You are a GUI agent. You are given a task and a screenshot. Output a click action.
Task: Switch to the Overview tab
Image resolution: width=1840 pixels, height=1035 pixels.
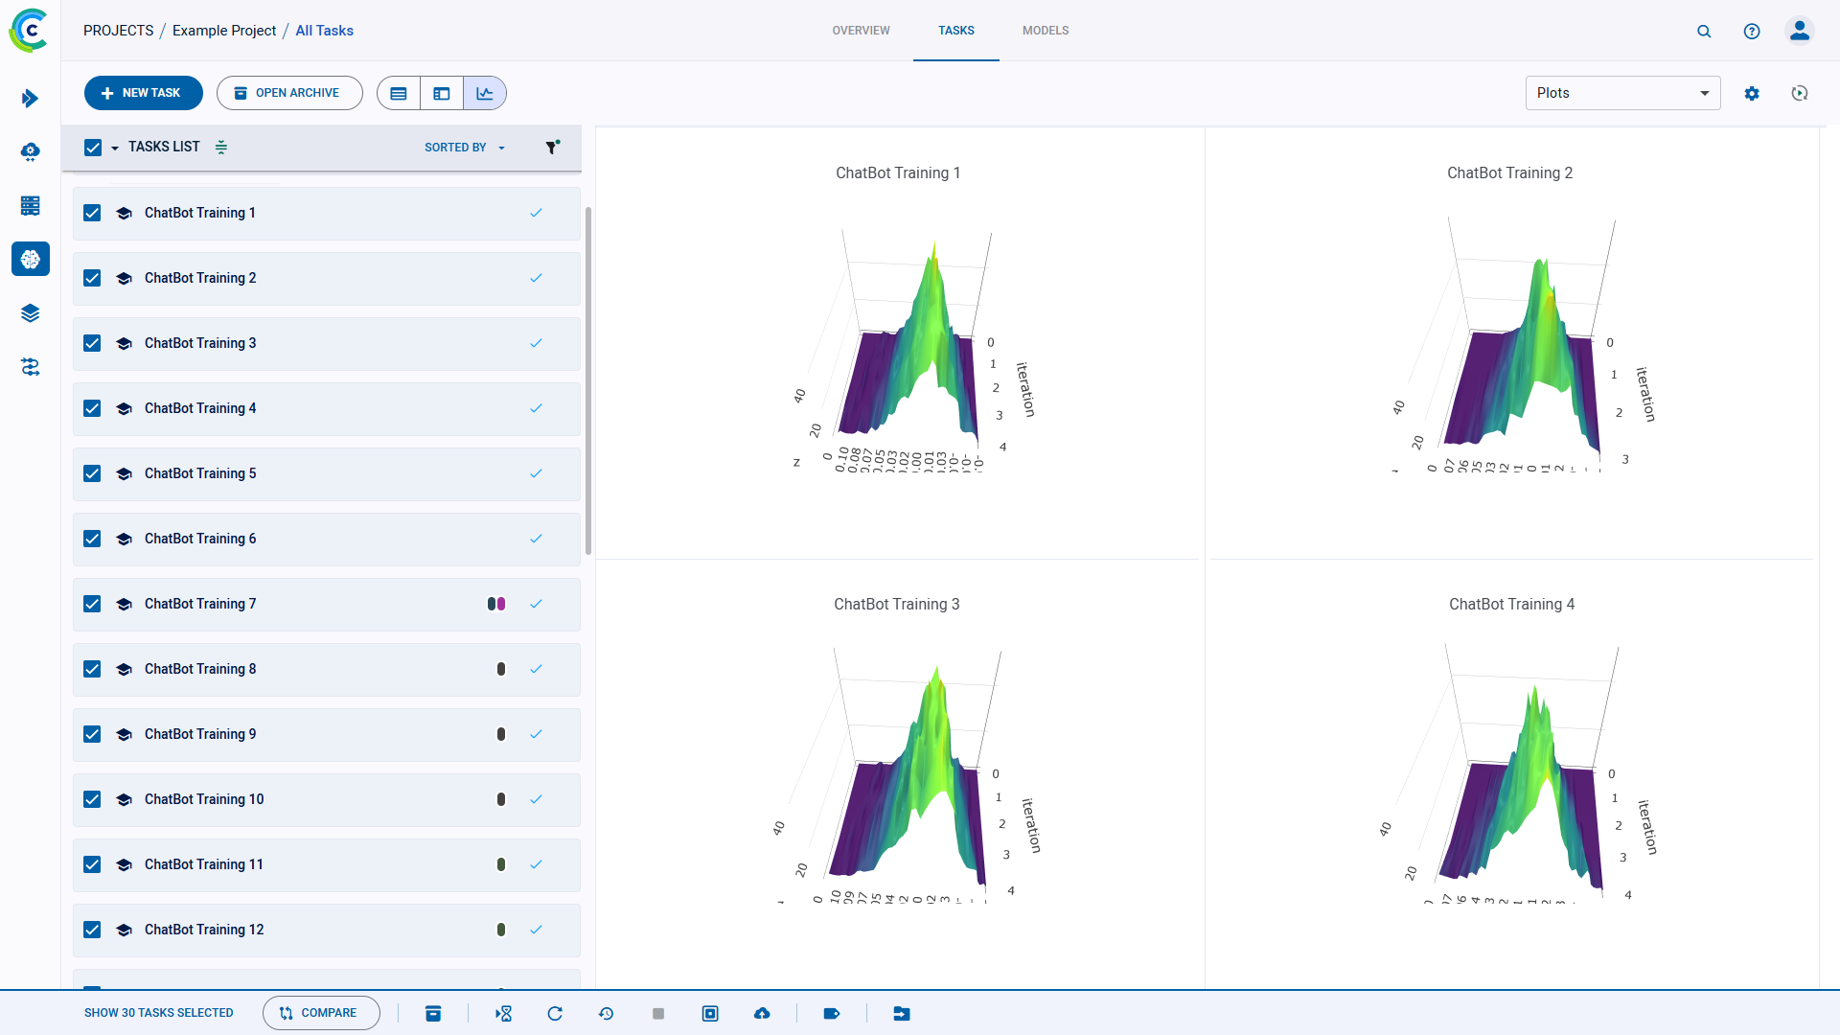pos(861,31)
